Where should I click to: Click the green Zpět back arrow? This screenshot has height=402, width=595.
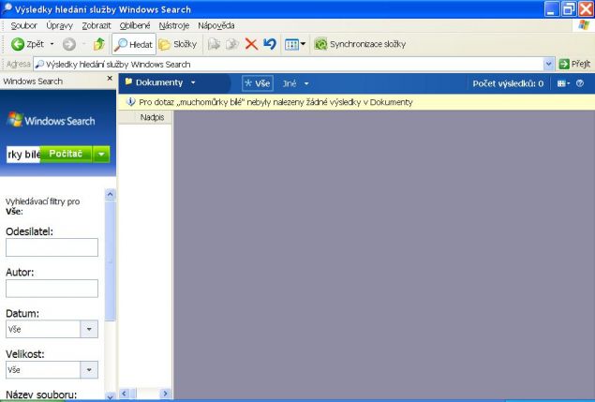18,44
